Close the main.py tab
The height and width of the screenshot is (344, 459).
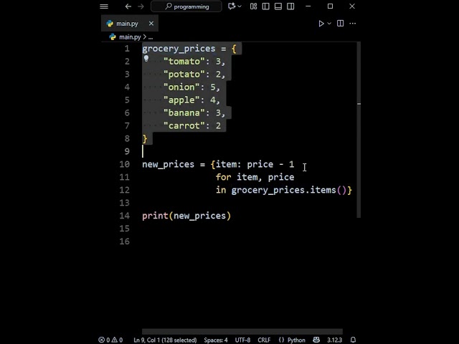pyautogui.click(x=151, y=24)
